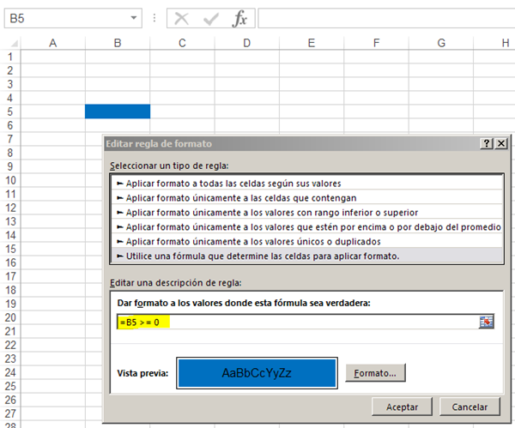Click the Insert Function fx icon
Image resolution: width=515 pixels, height=428 pixels.
click(239, 18)
